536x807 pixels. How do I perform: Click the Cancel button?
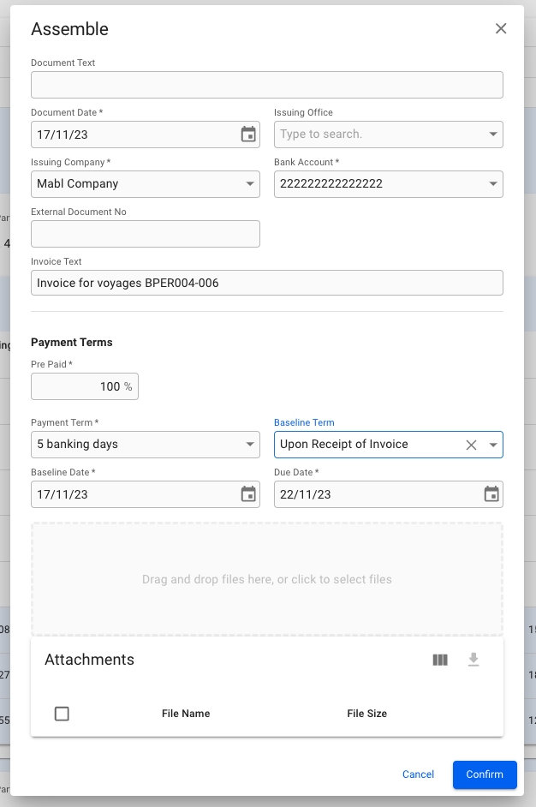(418, 774)
